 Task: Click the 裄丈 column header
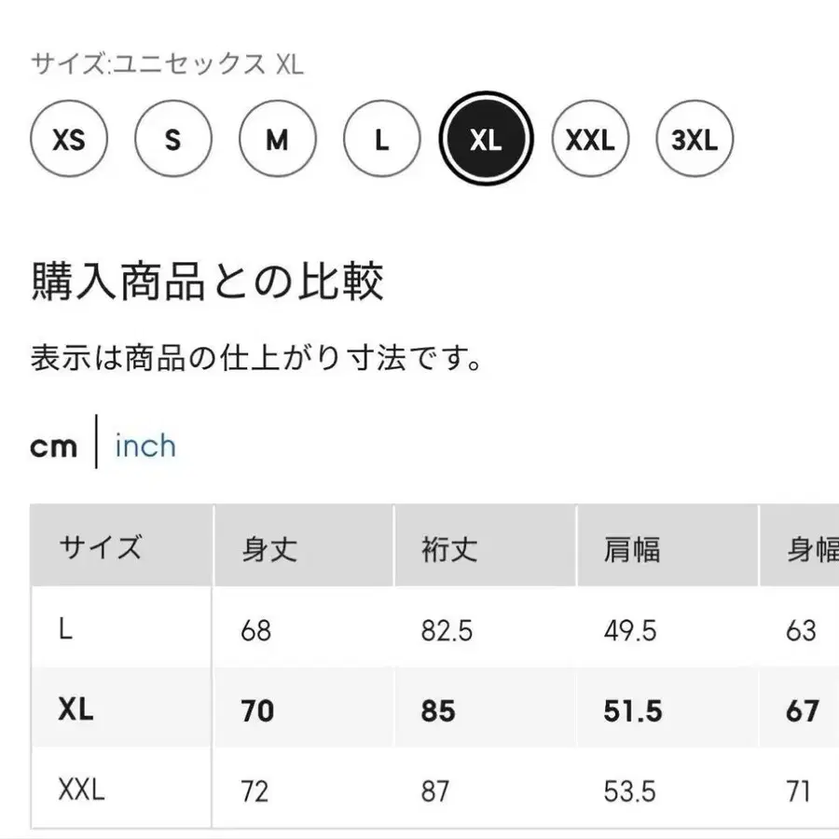(x=448, y=549)
